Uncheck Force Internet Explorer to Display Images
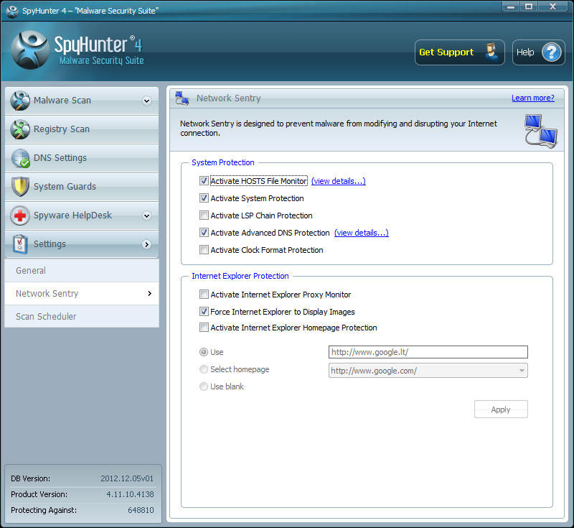The width and height of the screenshot is (574, 528). (204, 312)
